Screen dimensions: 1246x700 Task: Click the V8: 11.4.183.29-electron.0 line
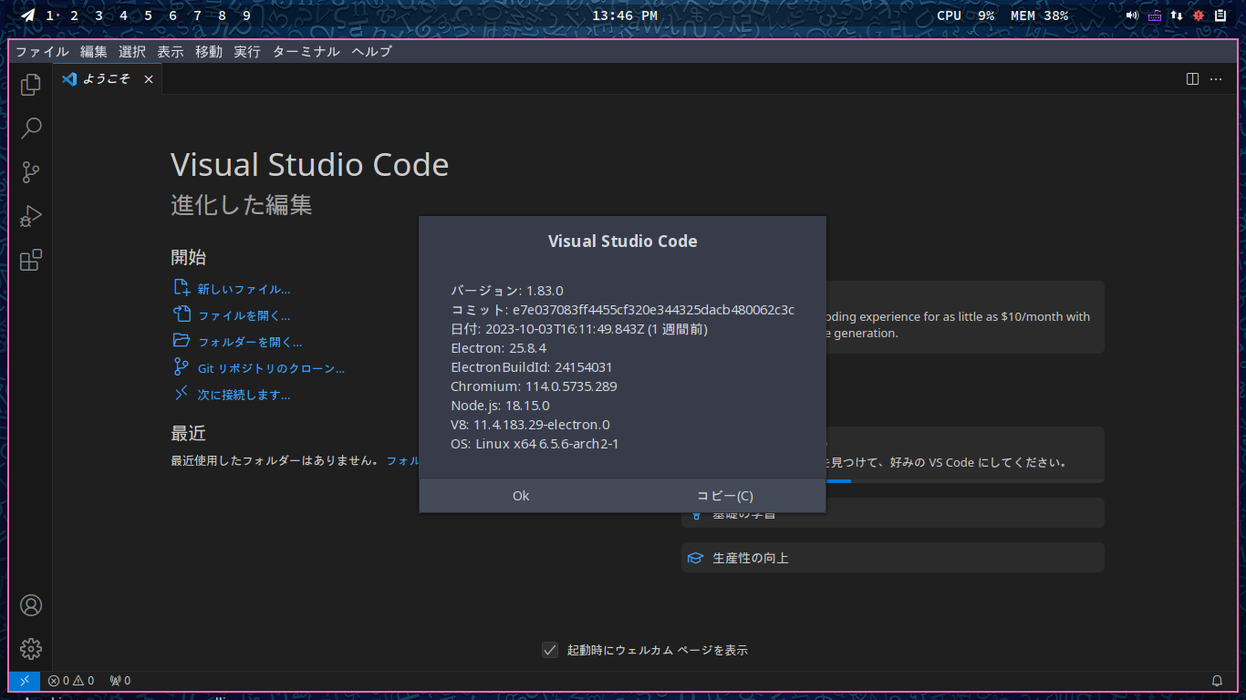tap(530, 425)
